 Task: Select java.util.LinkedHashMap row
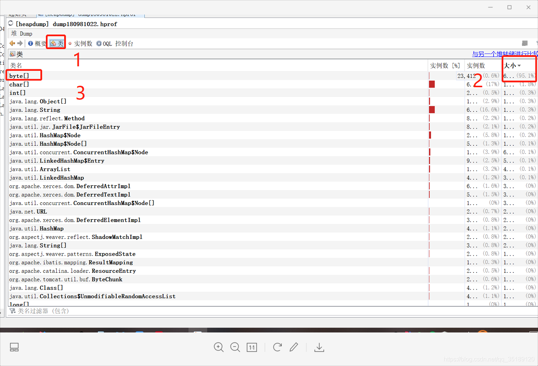click(272, 178)
